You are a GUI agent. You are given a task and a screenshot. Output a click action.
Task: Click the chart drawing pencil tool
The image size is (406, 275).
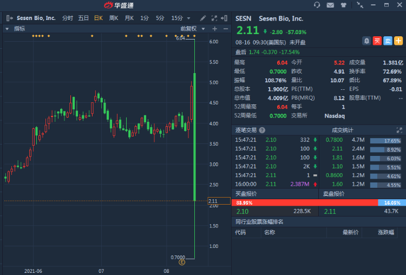[x=203, y=18]
